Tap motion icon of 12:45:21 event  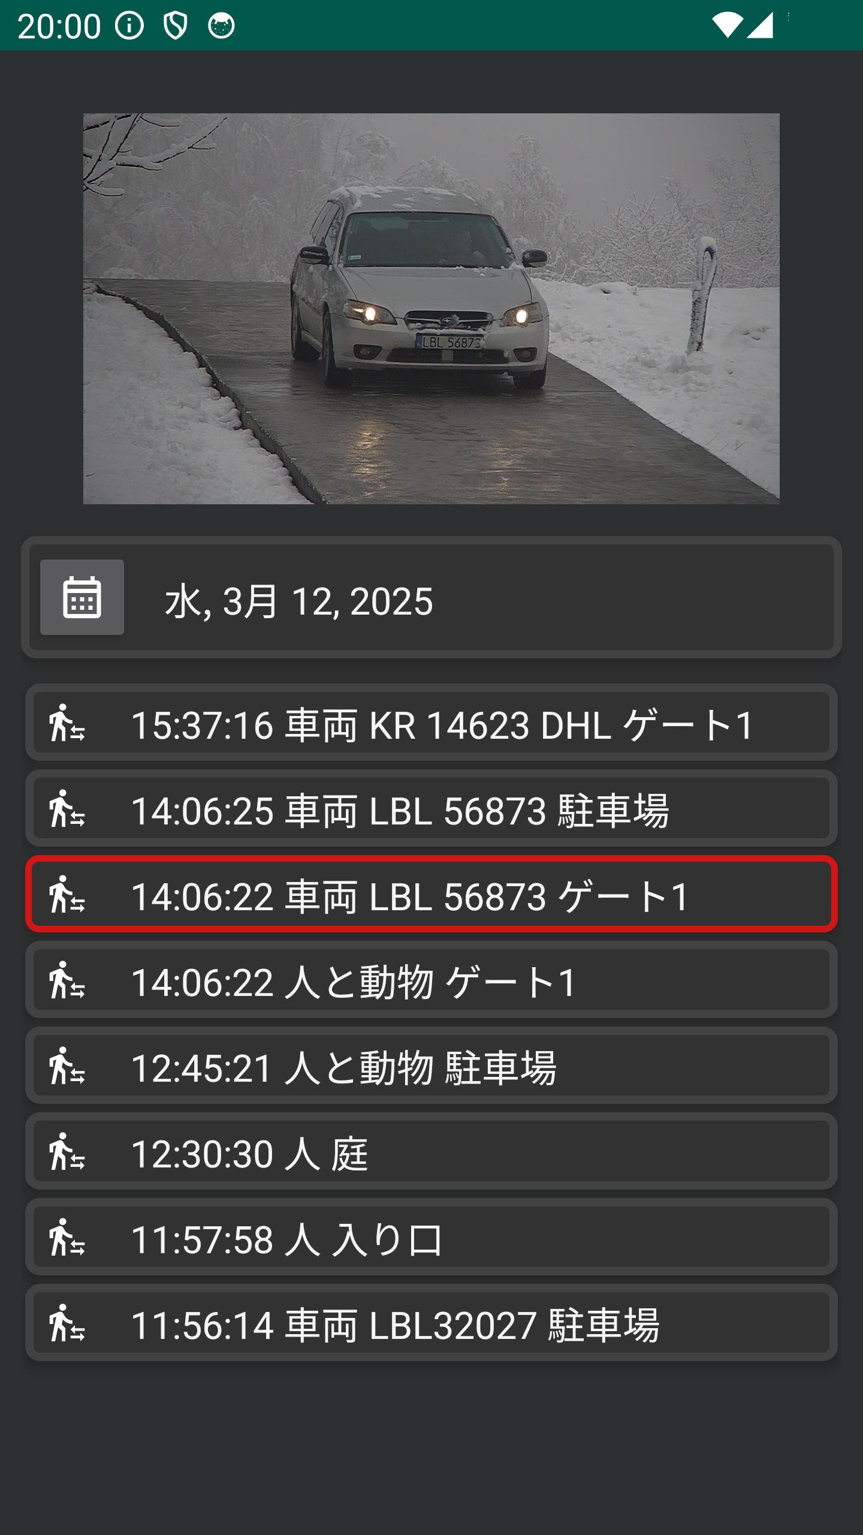click(x=67, y=1066)
